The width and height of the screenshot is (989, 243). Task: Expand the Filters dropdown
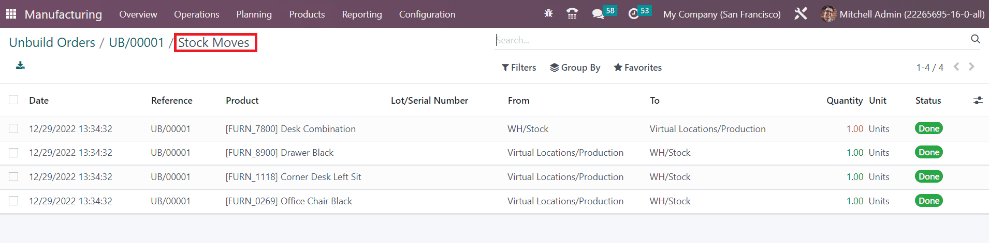[x=519, y=68]
